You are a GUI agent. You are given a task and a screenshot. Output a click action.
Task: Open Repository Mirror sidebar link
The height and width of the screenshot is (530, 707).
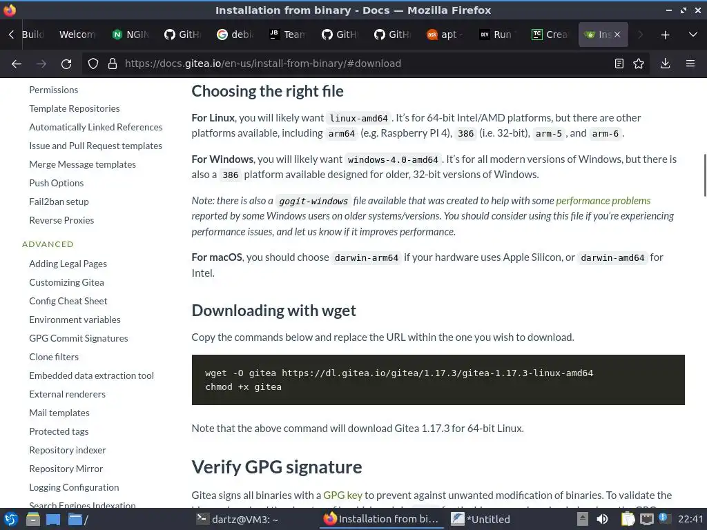coord(66,469)
